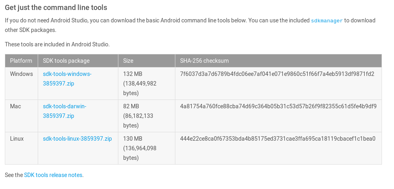Viewport: 394px width, 189px height.
Task: Click the Size column header
Action: [128, 61]
